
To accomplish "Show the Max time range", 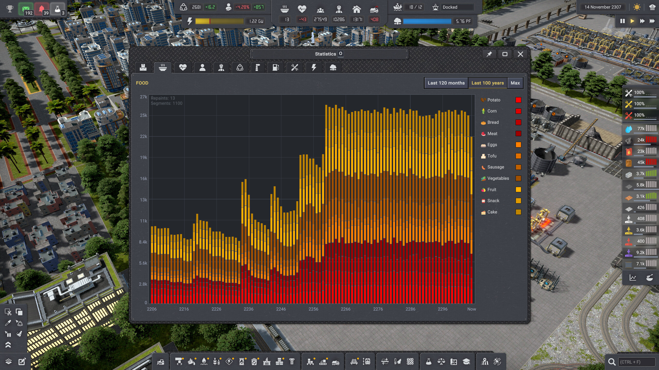I will (515, 83).
